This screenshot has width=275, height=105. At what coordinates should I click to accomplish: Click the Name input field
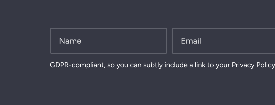point(108,41)
